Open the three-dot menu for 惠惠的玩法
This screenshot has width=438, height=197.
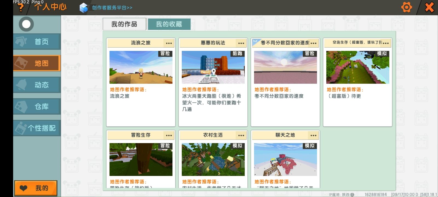pyautogui.click(x=241, y=43)
